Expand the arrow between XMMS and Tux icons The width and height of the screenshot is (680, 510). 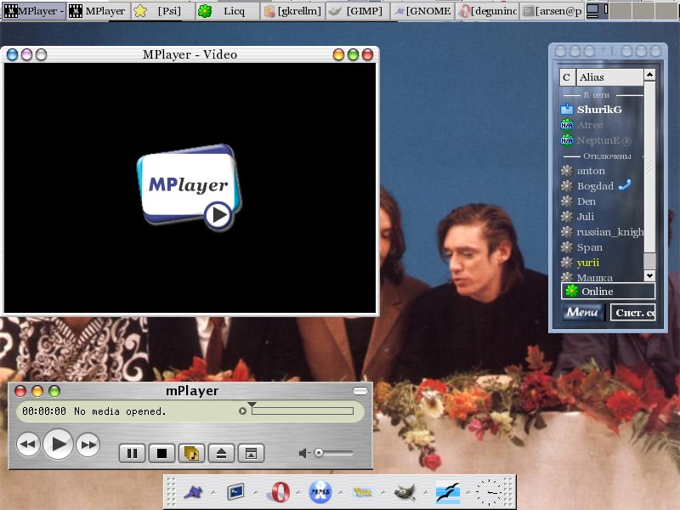[341, 493]
